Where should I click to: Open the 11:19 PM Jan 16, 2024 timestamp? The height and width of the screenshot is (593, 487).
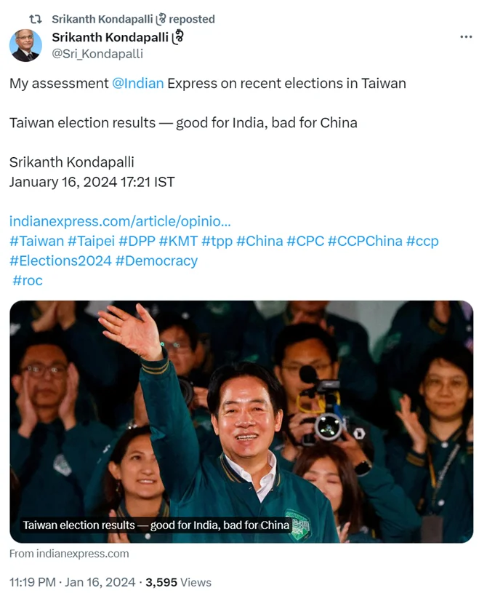click(x=72, y=582)
